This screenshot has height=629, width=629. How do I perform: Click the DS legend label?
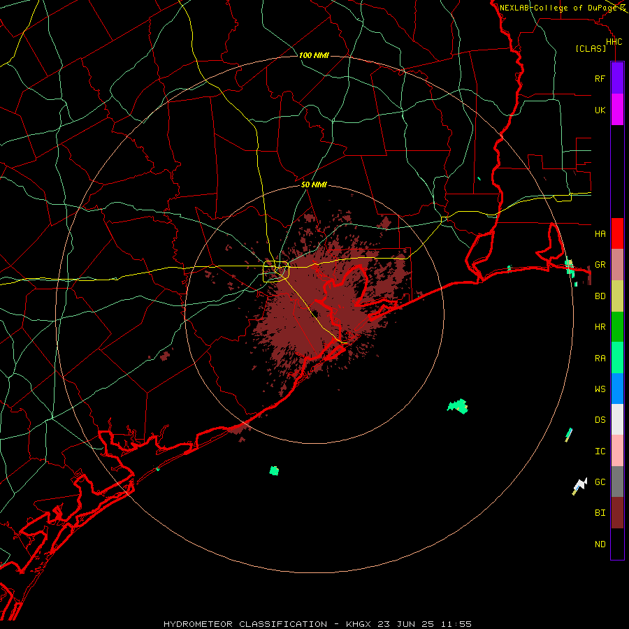[600, 420]
